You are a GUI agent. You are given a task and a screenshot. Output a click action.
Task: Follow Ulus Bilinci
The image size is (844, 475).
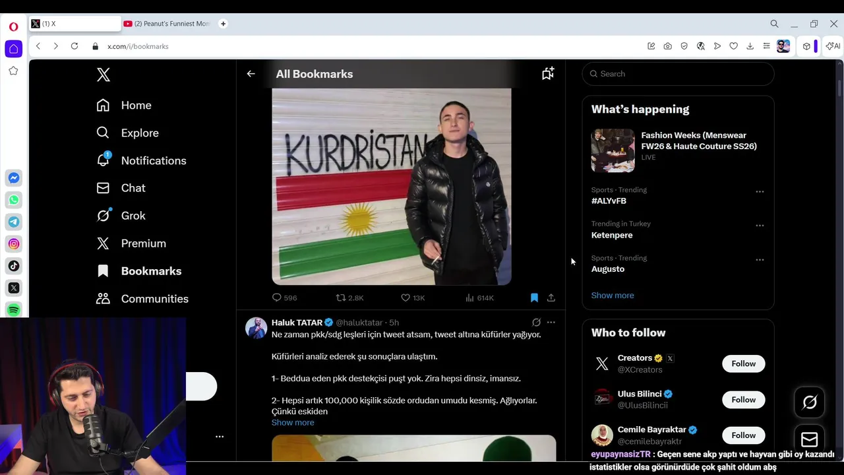click(x=743, y=400)
